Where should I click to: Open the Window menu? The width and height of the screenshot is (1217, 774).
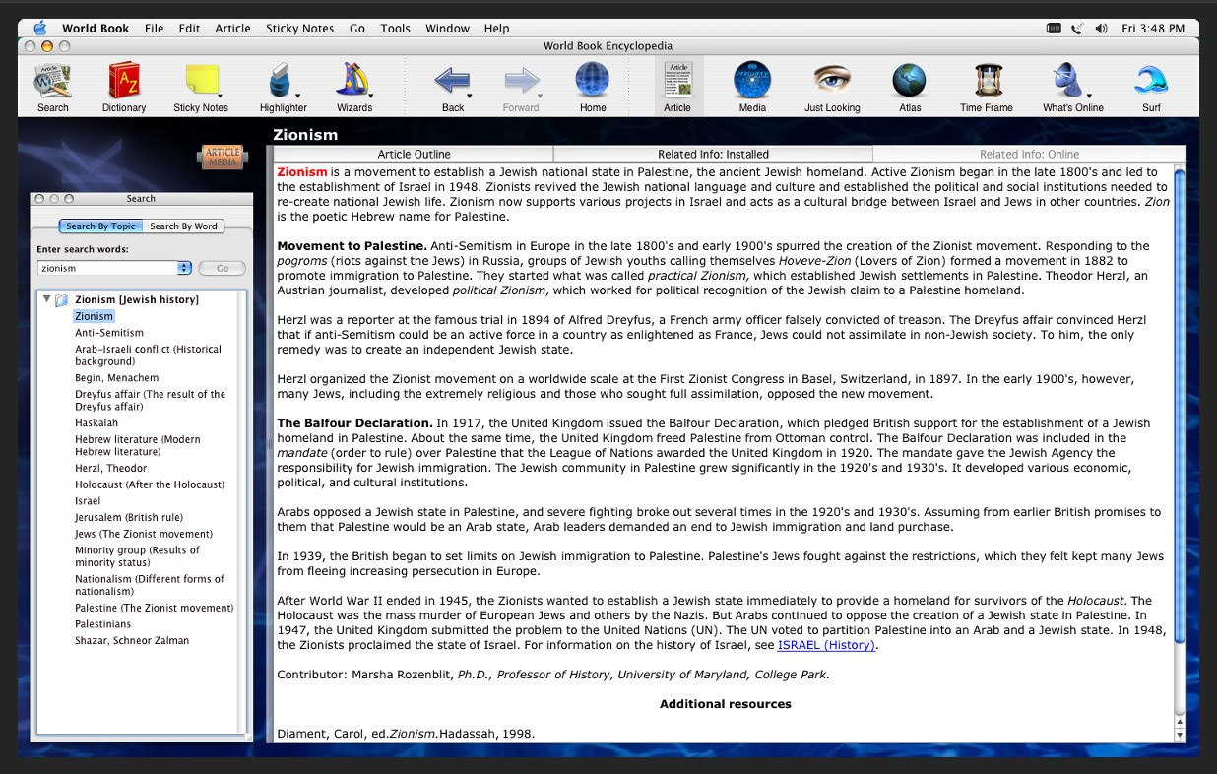447,29
